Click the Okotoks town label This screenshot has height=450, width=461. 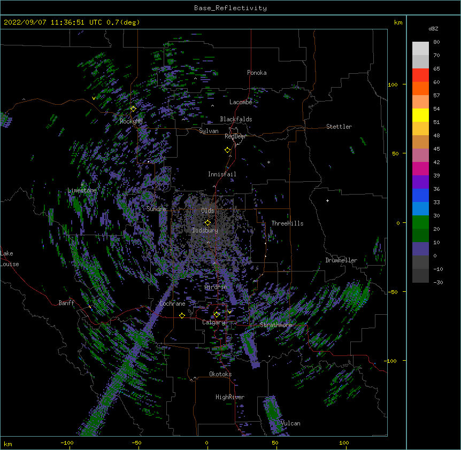tap(220, 374)
